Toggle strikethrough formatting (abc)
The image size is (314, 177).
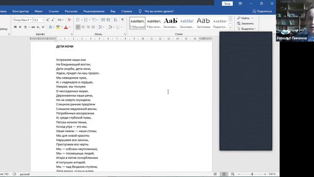[x=33, y=27]
